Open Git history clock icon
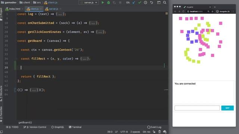The height and width of the screenshot is (134, 239). pyautogui.click(x=145, y=3)
